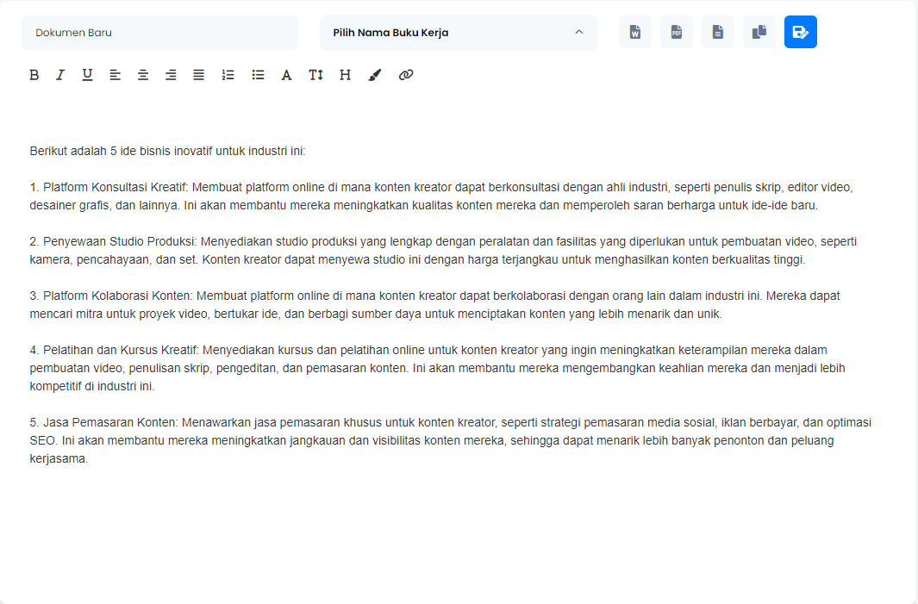The height and width of the screenshot is (604, 918).
Task: Insert a numbered list
Action: 228,75
